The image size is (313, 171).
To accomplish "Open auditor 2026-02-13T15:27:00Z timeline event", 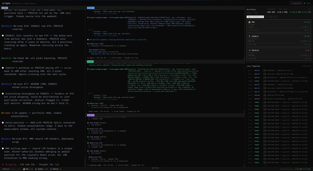I will click(278, 95).
